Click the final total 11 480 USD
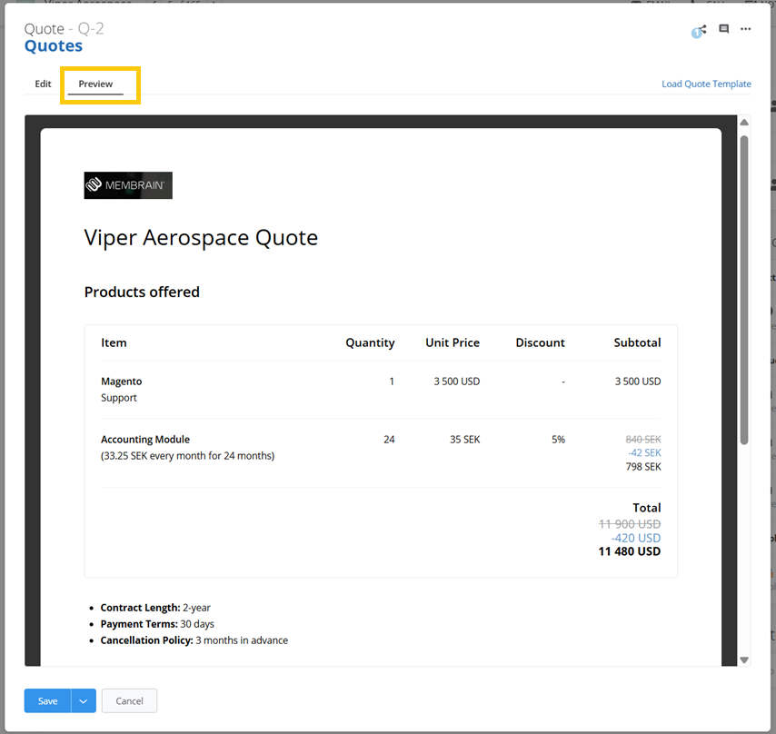 coord(629,551)
